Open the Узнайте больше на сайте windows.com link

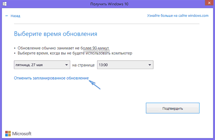coord(178,15)
